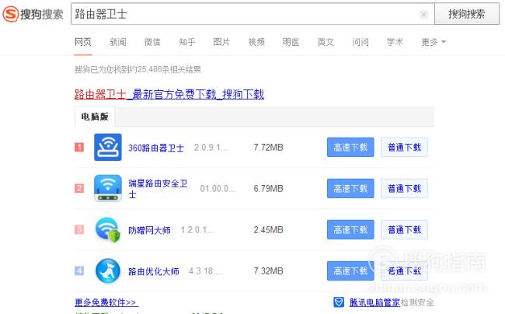The image size is (505, 314).
Task: Click the 2.45MB file size
Action: pyautogui.click(x=268, y=230)
